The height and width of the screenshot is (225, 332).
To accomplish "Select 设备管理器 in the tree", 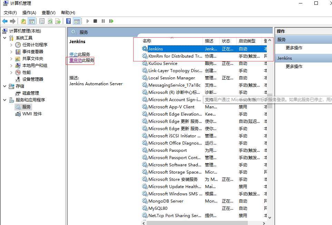I will coord(32,79).
